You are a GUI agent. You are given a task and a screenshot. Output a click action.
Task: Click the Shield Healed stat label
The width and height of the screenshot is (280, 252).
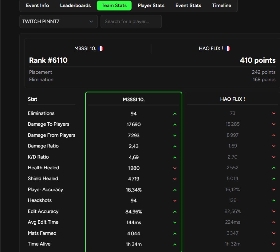[x=43, y=179]
